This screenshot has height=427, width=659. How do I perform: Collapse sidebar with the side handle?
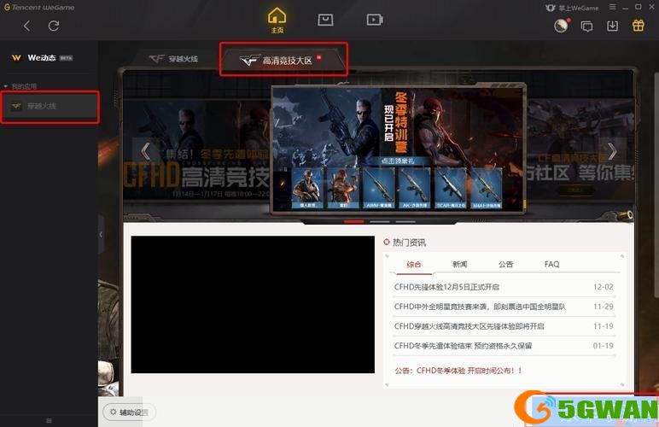point(101,235)
